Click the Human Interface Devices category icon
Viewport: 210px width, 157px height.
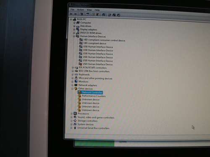77,36
